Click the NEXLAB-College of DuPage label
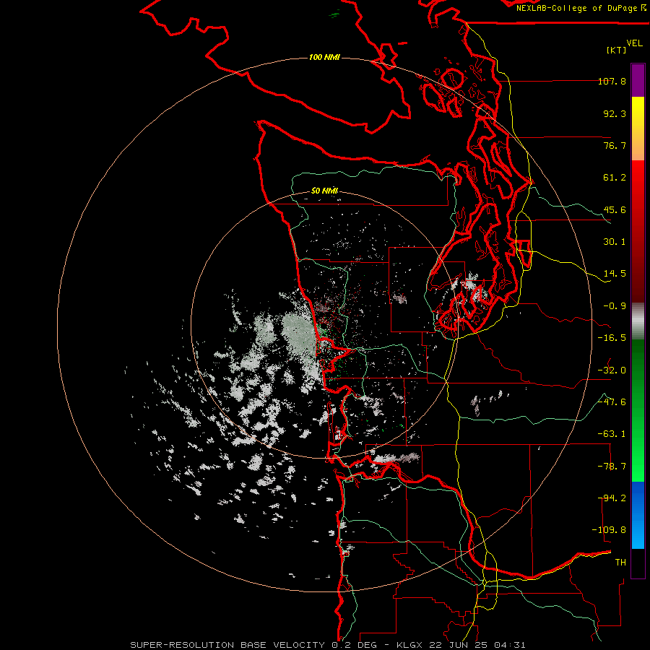This screenshot has width=650, height=650. pyautogui.click(x=581, y=8)
